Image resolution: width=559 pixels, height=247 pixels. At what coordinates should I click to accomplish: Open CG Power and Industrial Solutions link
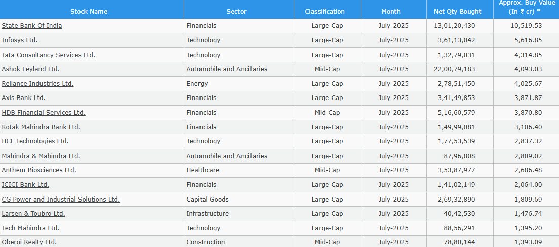point(61,200)
